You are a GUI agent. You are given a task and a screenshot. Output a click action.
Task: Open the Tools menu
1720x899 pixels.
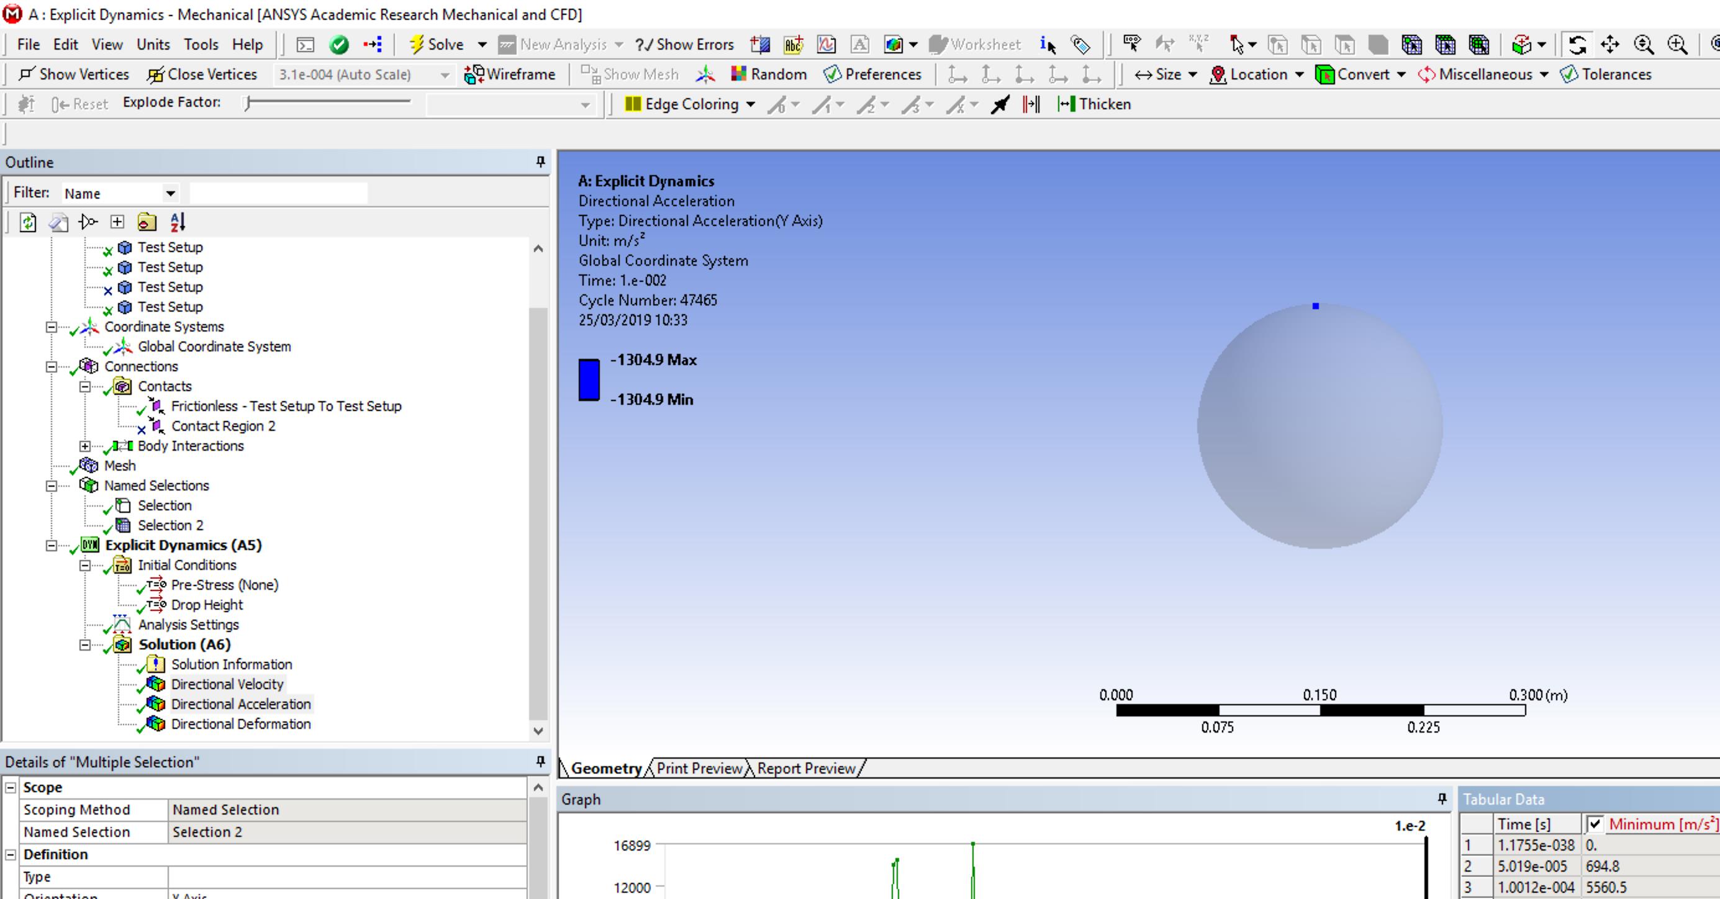click(x=201, y=44)
